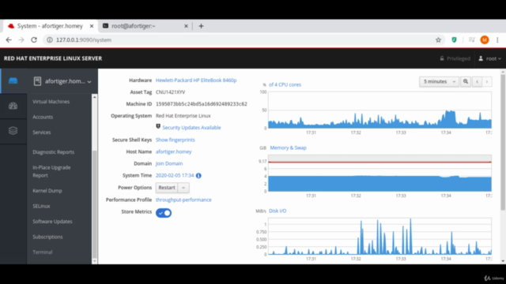Image resolution: width=506 pixels, height=284 pixels.
Task: Open Diagnostic Reports
Action: tap(53, 152)
